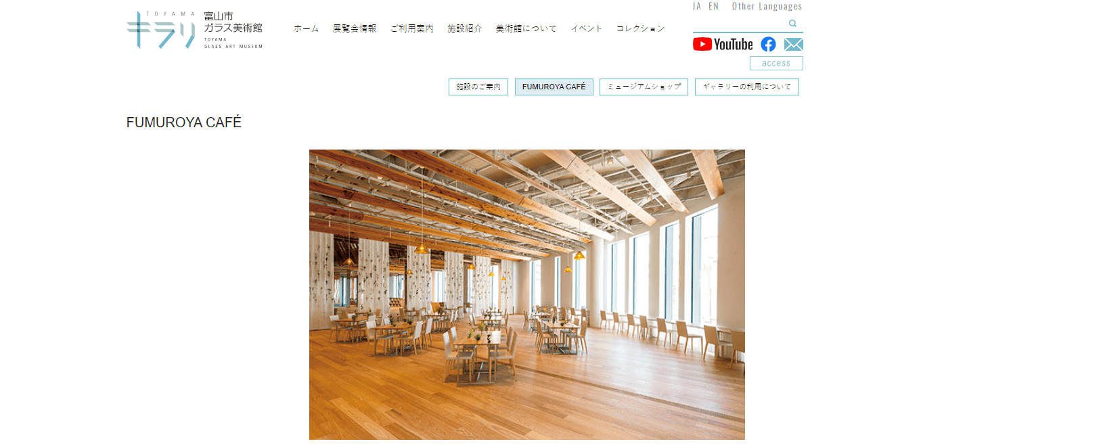The width and height of the screenshot is (1103, 448).
Task: Switch language to EN
Action: 713,6
